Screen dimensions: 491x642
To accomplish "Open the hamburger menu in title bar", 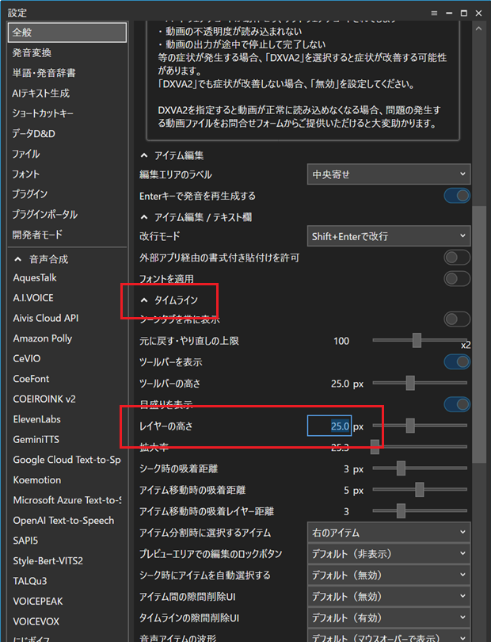I will point(435,13).
